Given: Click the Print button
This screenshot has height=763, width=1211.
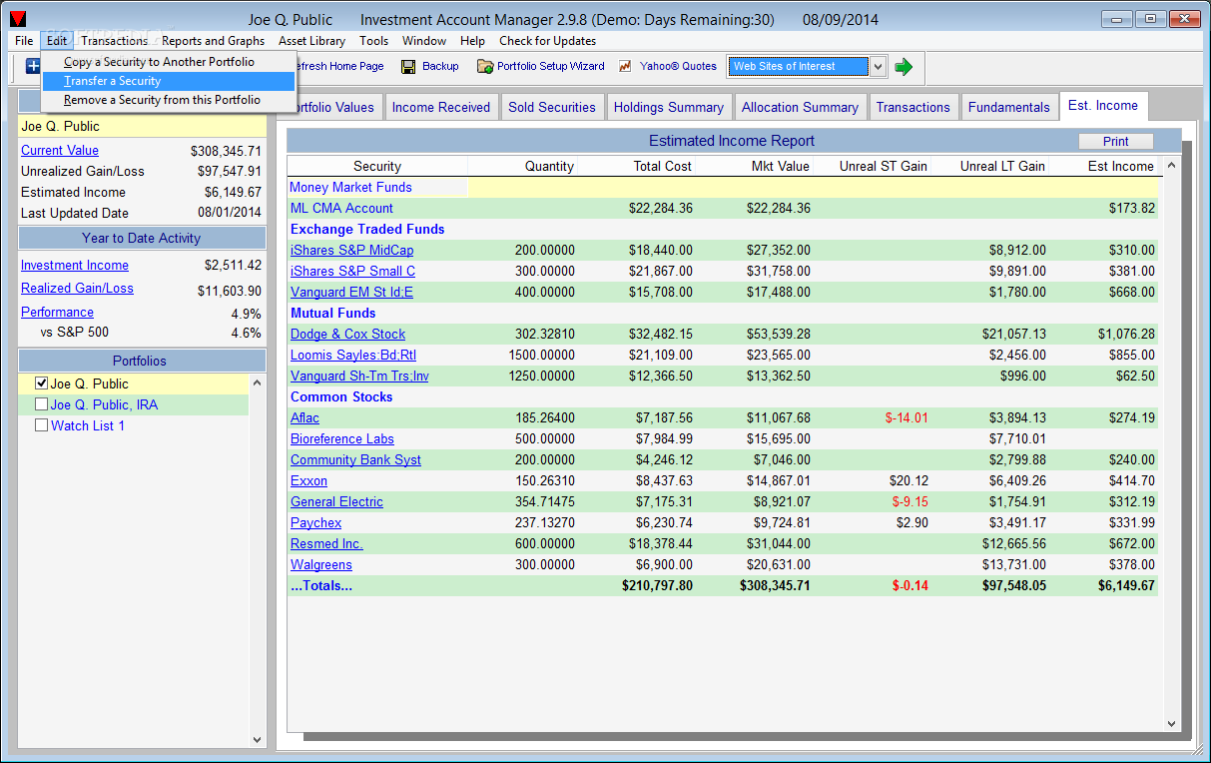Looking at the screenshot, I should 1116,142.
